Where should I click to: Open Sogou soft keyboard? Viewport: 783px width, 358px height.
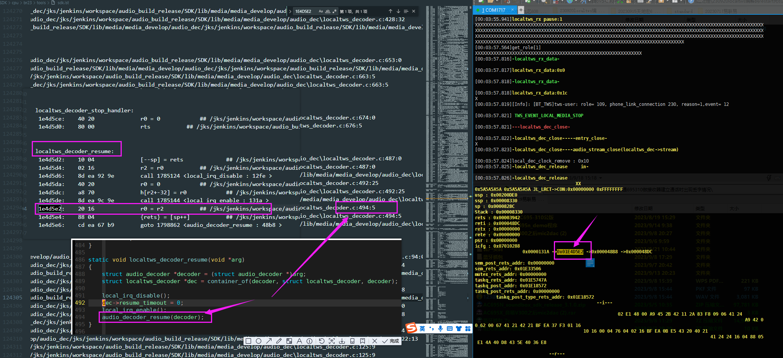(450, 329)
